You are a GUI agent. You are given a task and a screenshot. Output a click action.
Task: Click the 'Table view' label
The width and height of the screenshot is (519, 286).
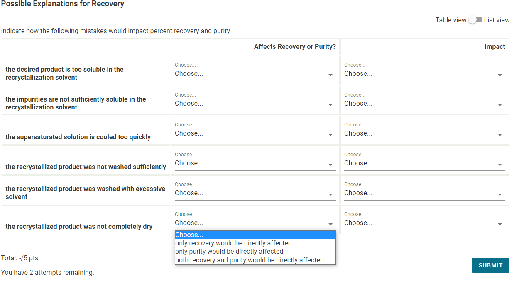(451, 19)
